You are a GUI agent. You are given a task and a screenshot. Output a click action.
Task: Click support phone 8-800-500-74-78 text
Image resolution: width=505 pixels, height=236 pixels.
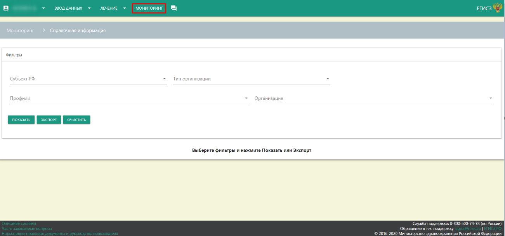[465, 224]
